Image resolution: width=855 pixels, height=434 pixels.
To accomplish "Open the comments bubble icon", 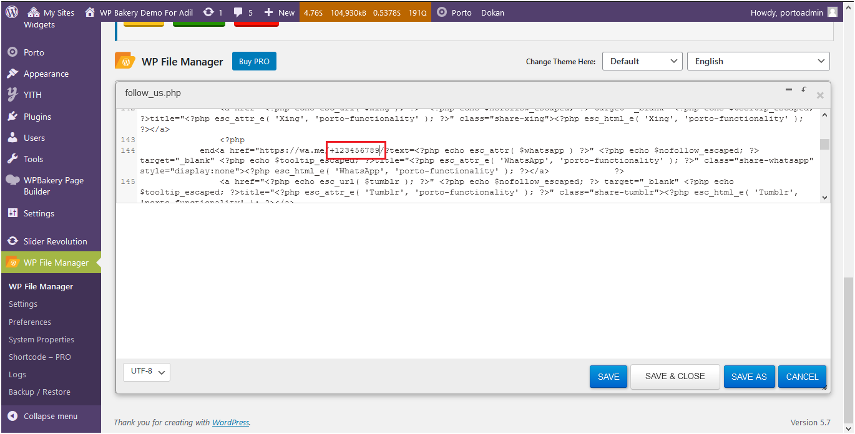I will click(x=238, y=12).
